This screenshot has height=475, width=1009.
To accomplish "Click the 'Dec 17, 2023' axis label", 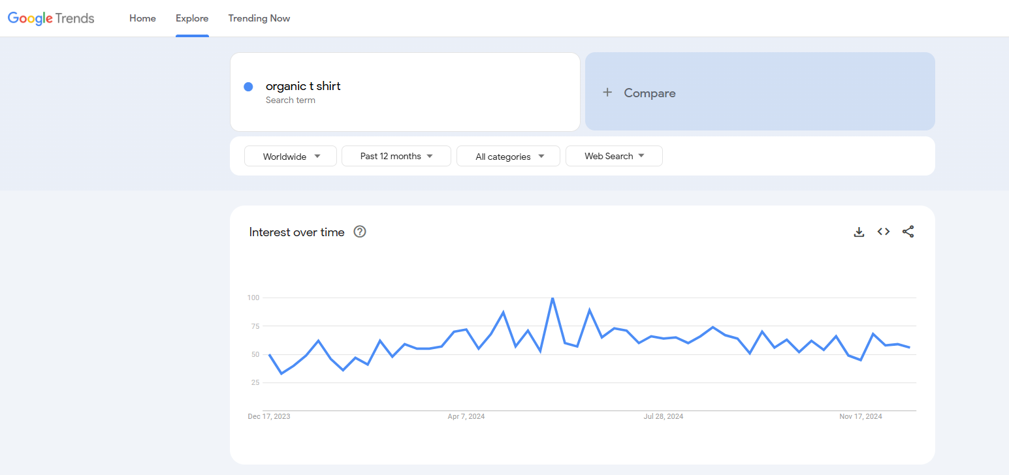I will point(269,416).
